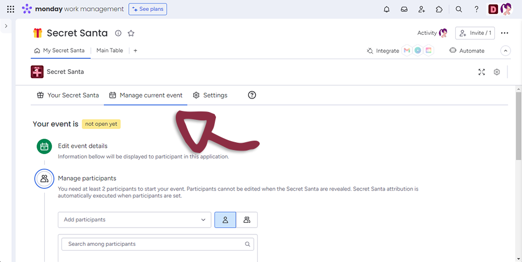Open the help question mark in top bar

point(476,9)
